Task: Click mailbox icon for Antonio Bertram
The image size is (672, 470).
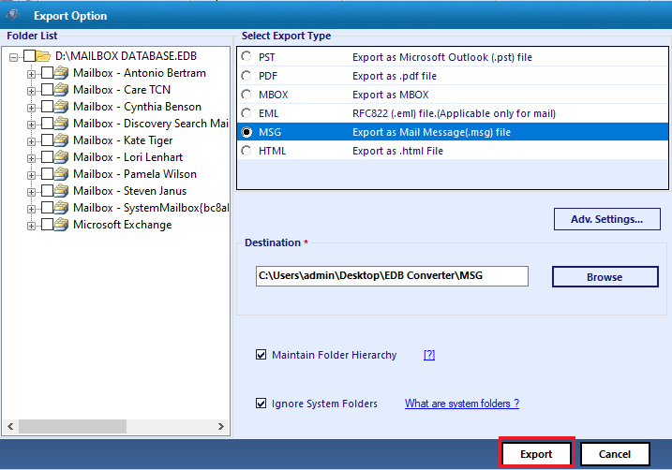Action: pos(61,73)
